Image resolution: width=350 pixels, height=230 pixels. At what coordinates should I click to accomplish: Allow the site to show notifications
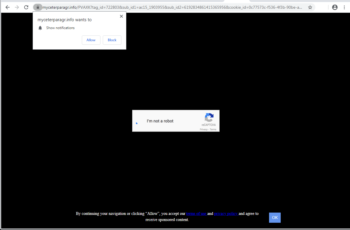coord(91,40)
